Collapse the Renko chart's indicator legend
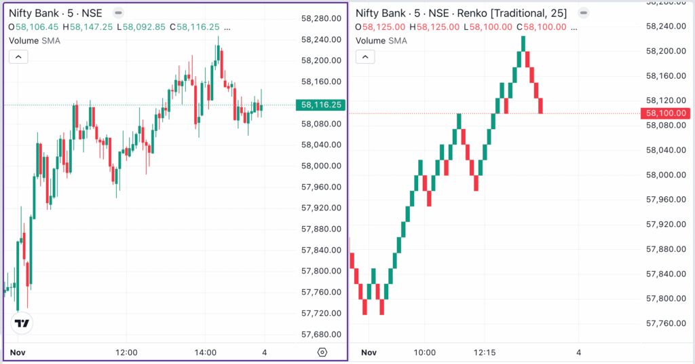This screenshot has height=364, width=695. 365,56
